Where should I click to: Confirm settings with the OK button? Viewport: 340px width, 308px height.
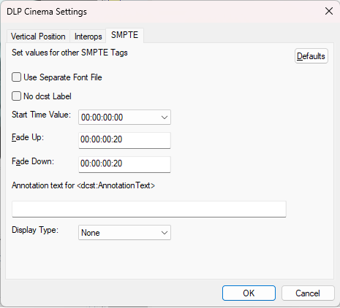pyautogui.click(x=249, y=293)
